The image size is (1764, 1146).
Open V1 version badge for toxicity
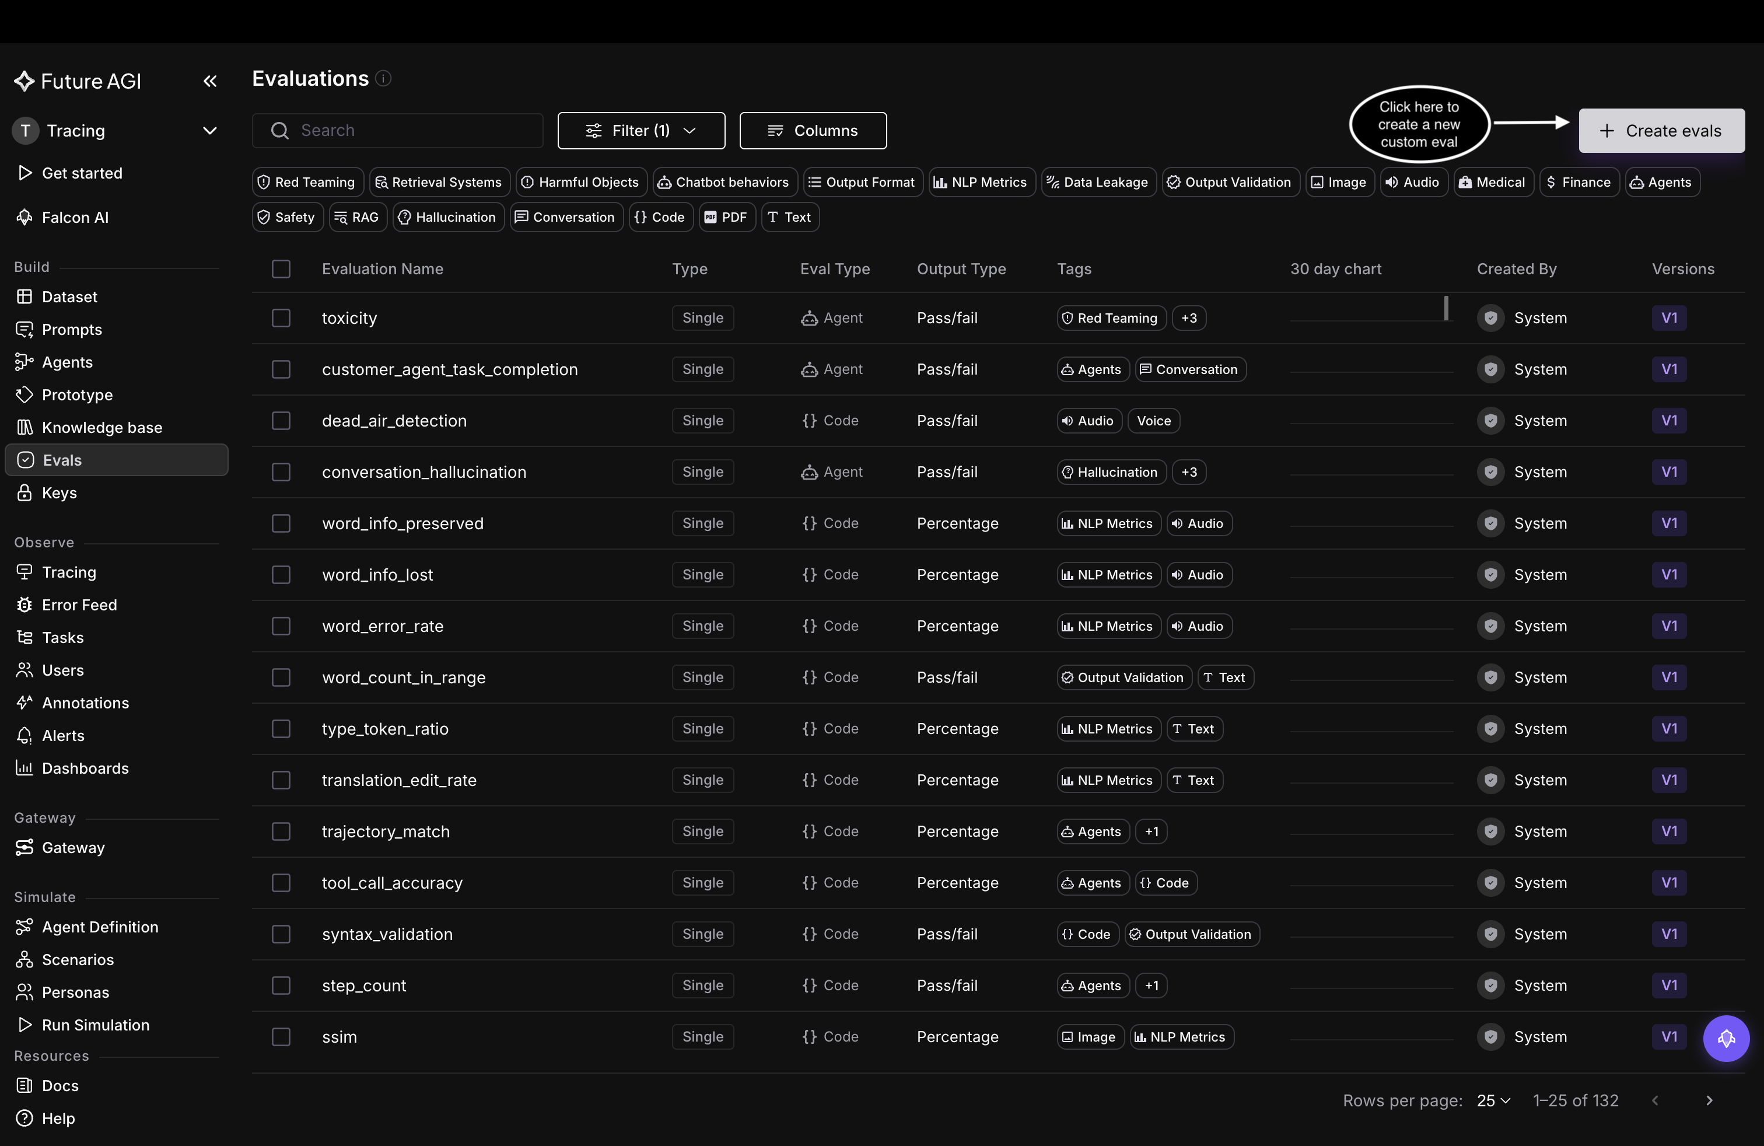1669,317
